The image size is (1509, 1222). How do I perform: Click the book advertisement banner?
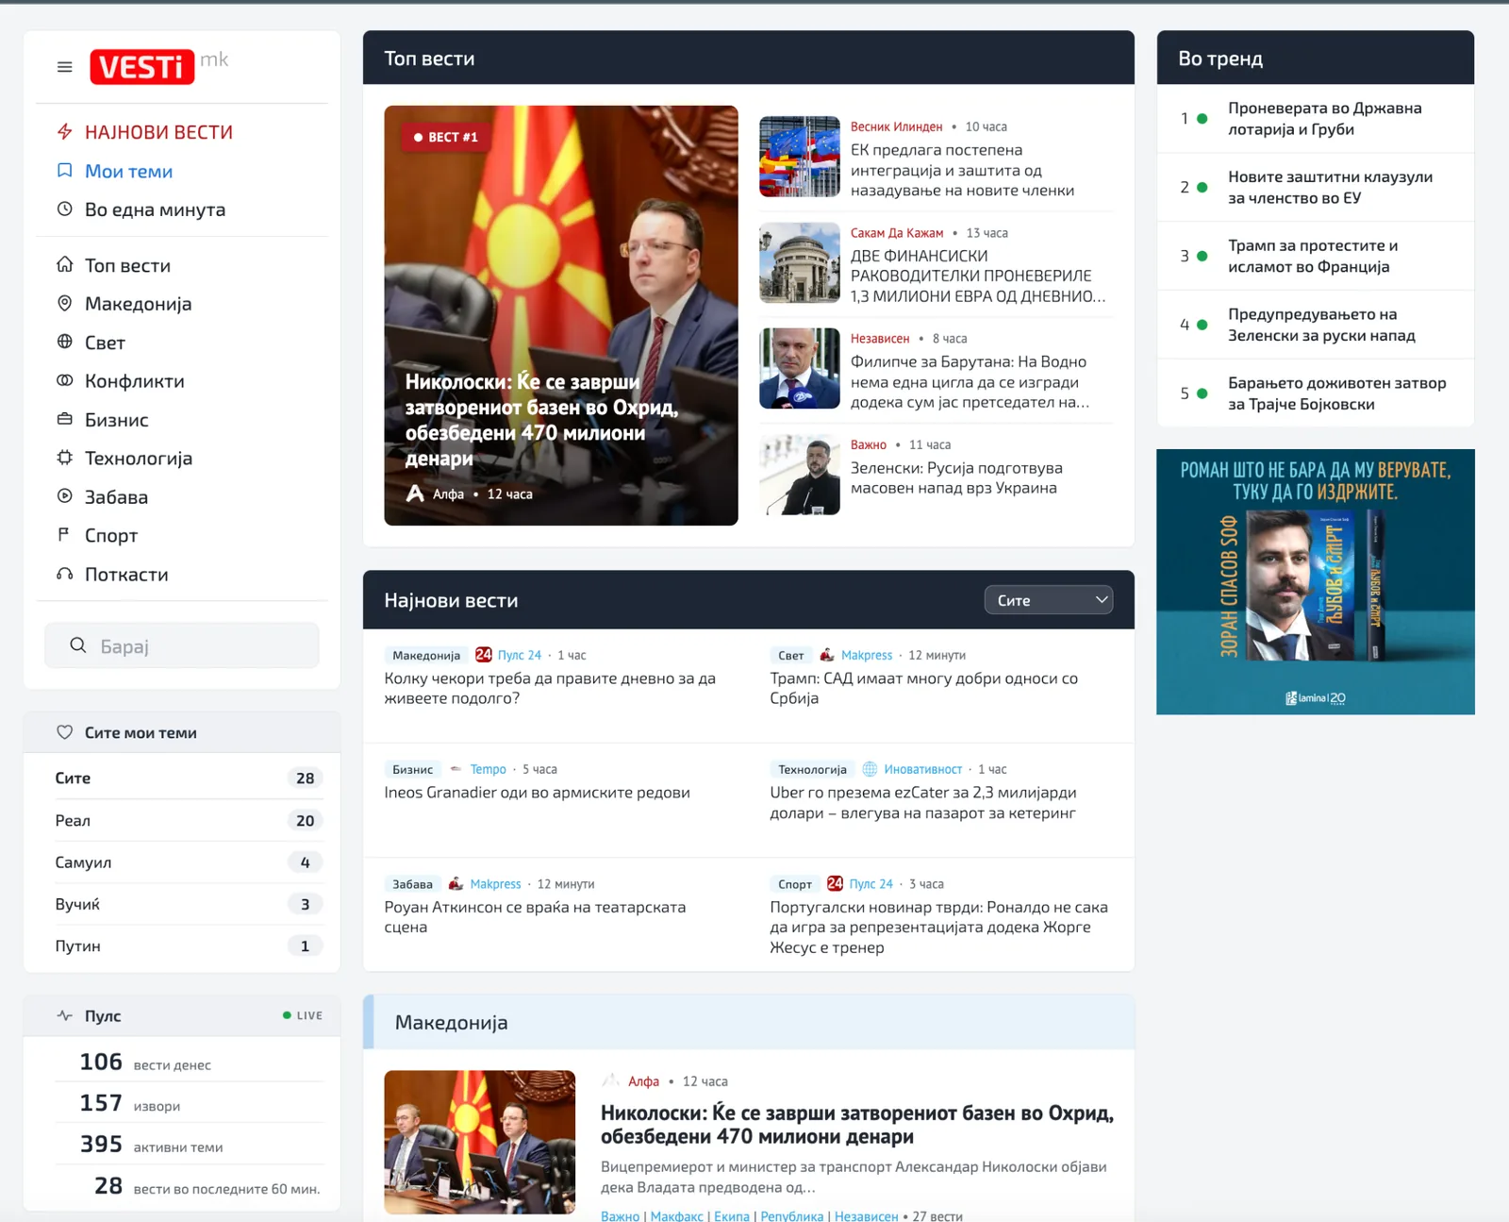1316,582
